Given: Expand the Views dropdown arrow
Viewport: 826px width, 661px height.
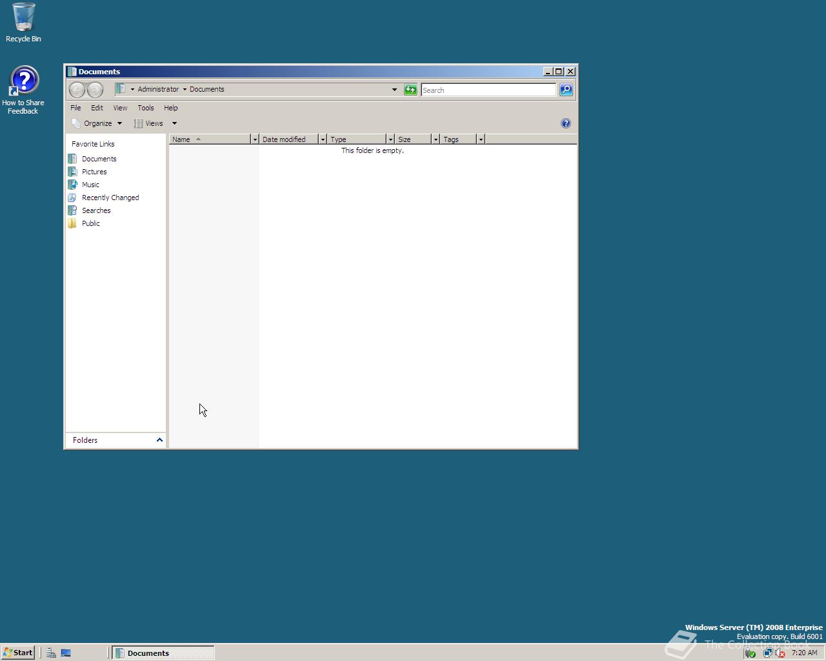Looking at the screenshot, I should point(174,123).
